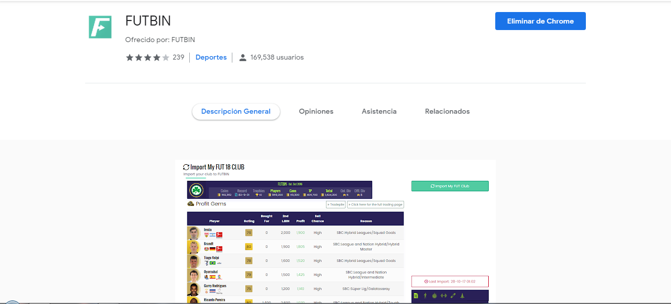Click the 'Profit Gems' heading
The image size is (671, 304).
click(211, 204)
